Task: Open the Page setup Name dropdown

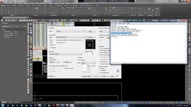Action: pos(70,31)
